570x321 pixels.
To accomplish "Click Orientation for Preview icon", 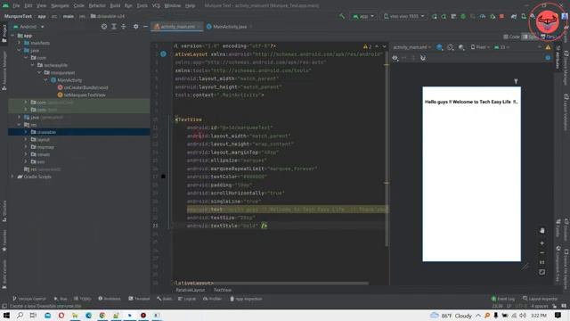I will click(451, 47).
